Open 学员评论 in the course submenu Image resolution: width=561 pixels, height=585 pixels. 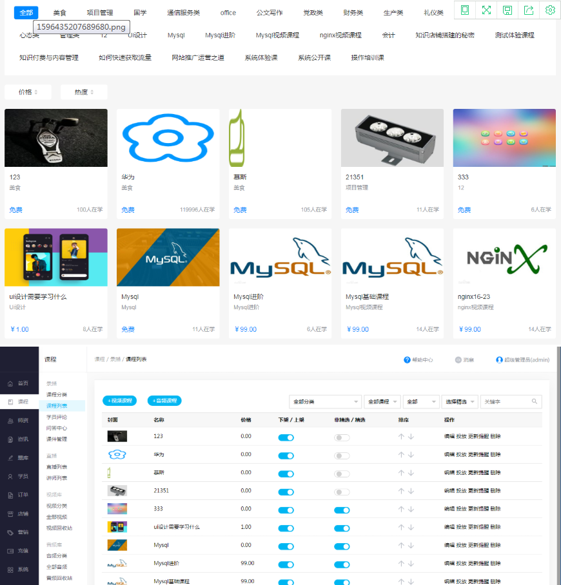pos(57,417)
